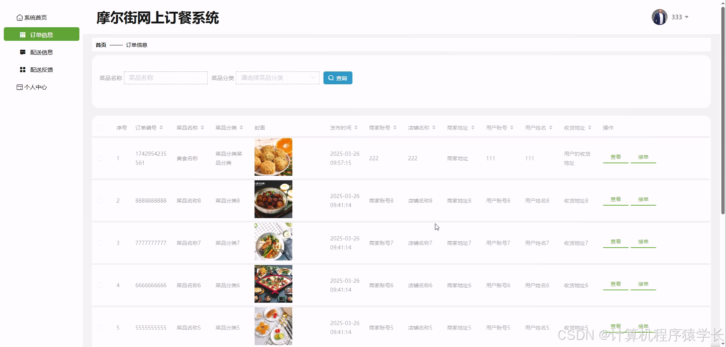The image size is (726, 347).
Task: Click the 系统首页 home icon
Action: tap(20, 17)
